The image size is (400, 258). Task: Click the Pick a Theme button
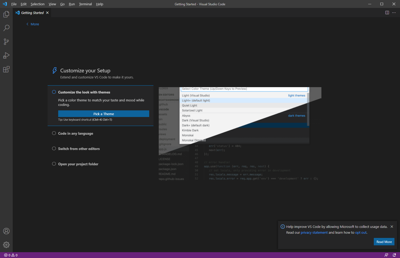pos(104,114)
